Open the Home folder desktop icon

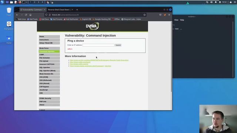point(9,40)
